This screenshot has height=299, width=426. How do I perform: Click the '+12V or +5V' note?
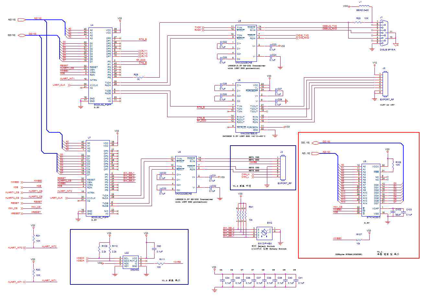click(x=386, y=105)
